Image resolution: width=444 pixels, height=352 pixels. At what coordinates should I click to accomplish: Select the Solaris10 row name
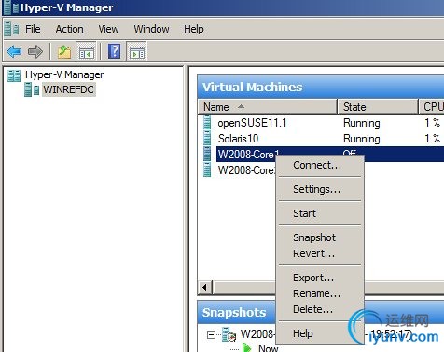click(238, 139)
